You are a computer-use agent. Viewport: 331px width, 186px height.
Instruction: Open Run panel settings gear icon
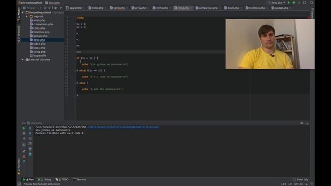(x=302, y=123)
